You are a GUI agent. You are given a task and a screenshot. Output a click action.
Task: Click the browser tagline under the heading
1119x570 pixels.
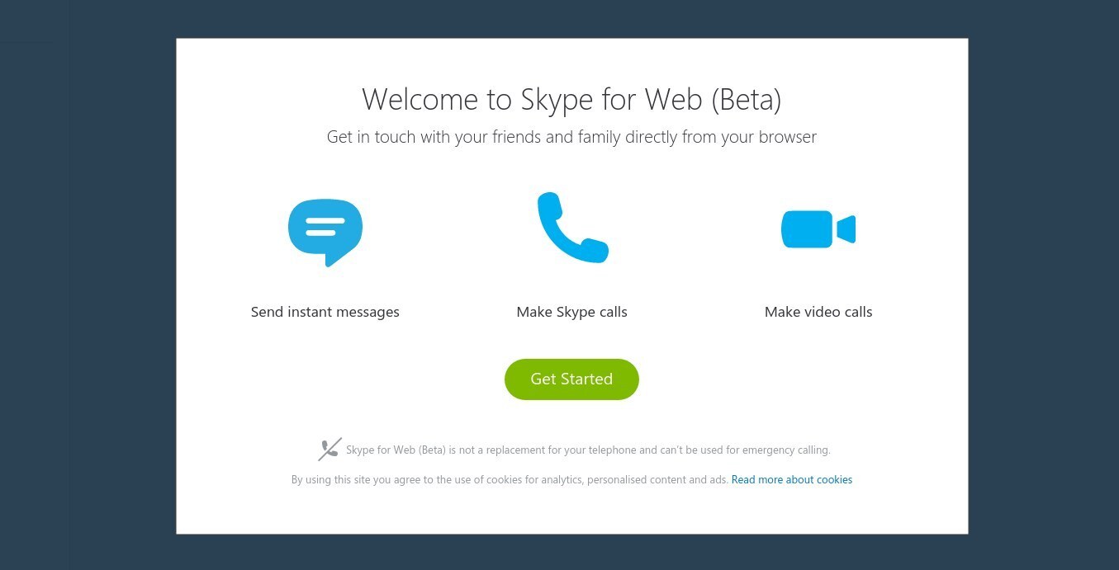click(x=571, y=136)
